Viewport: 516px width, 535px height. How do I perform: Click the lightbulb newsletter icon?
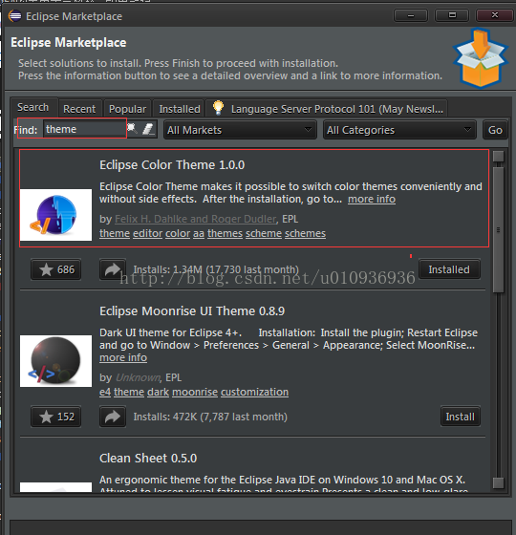pyautogui.click(x=218, y=108)
